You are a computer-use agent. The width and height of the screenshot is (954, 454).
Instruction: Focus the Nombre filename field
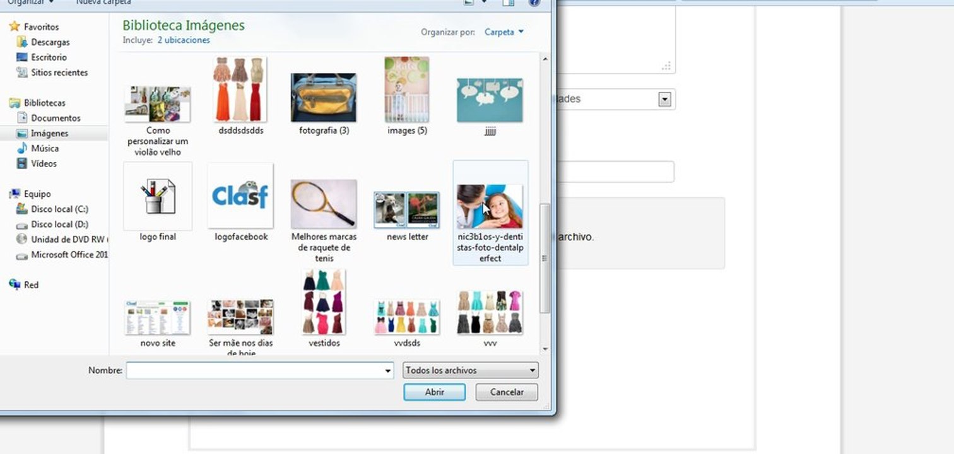[255, 371]
